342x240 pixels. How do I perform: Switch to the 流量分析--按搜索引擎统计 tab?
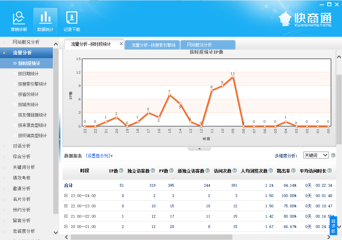[x=152, y=45]
